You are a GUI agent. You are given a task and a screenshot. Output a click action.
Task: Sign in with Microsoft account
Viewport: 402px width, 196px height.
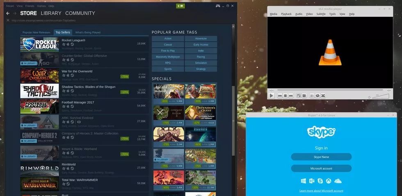pyautogui.click(x=321, y=168)
